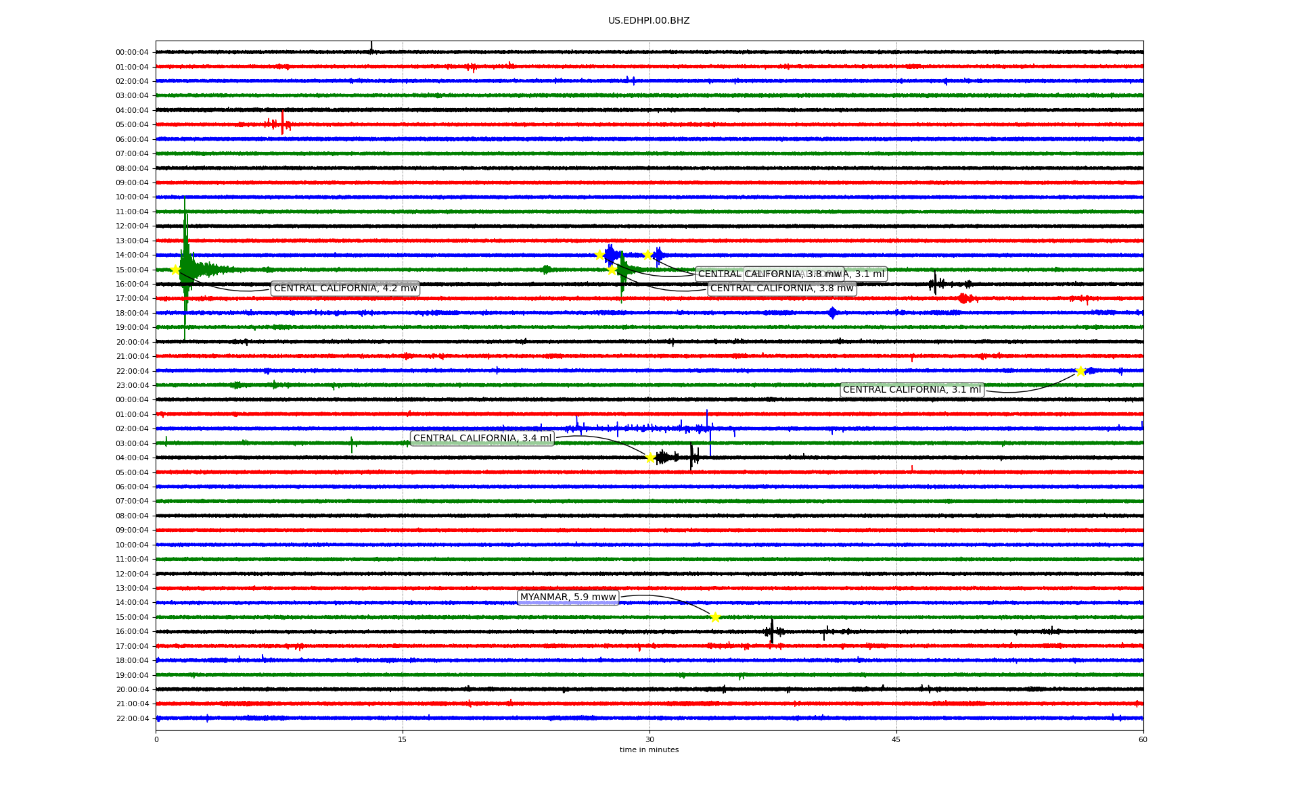Click the 15 tick label on the x-axis
Viewport: 1299px width, 811px height.
[x=403, y=739]
